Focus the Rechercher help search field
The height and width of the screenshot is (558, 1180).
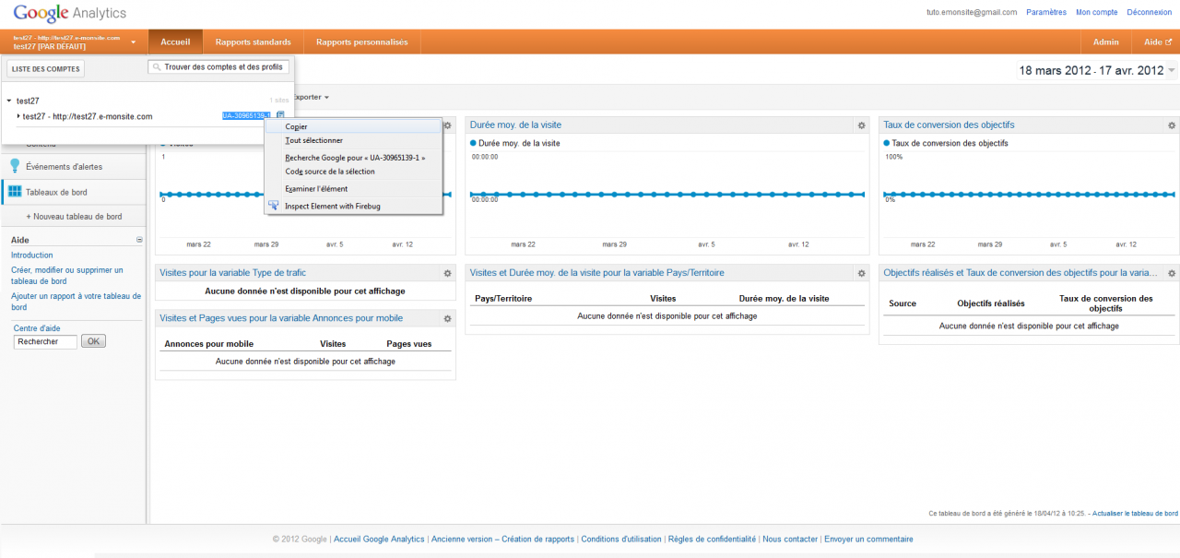pyautogui.click(x=45, y=341)
